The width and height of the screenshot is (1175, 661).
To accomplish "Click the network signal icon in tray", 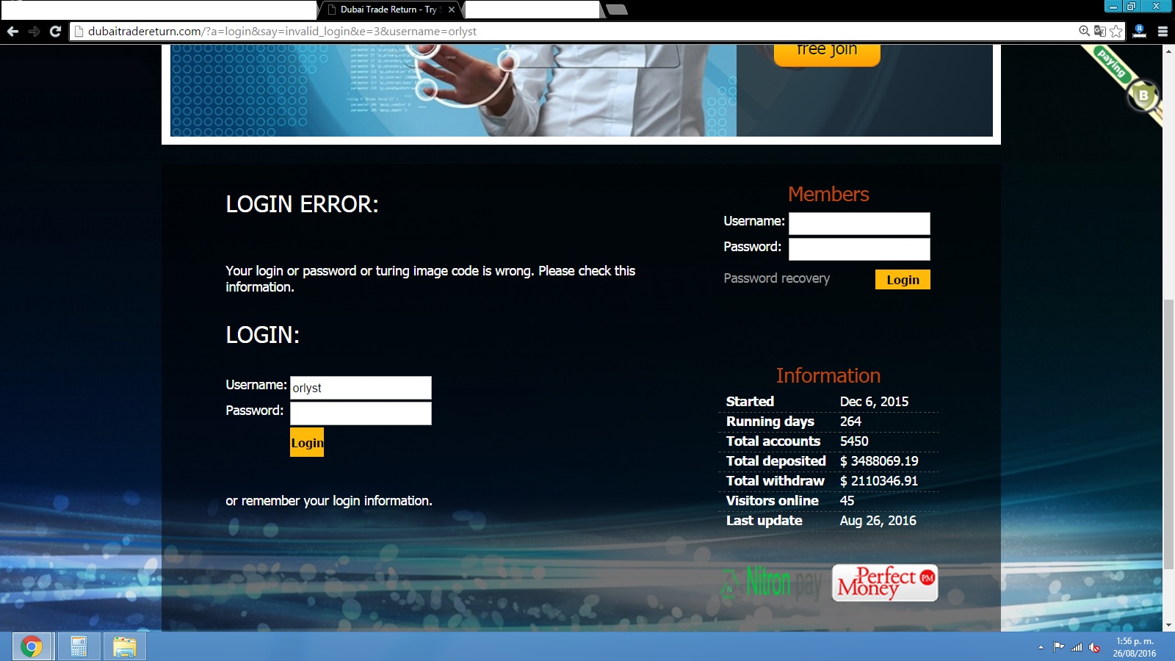I will (x=1077, y=647).
